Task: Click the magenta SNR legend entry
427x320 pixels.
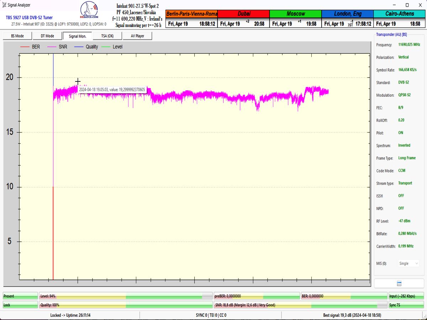Action: point(58,47)
